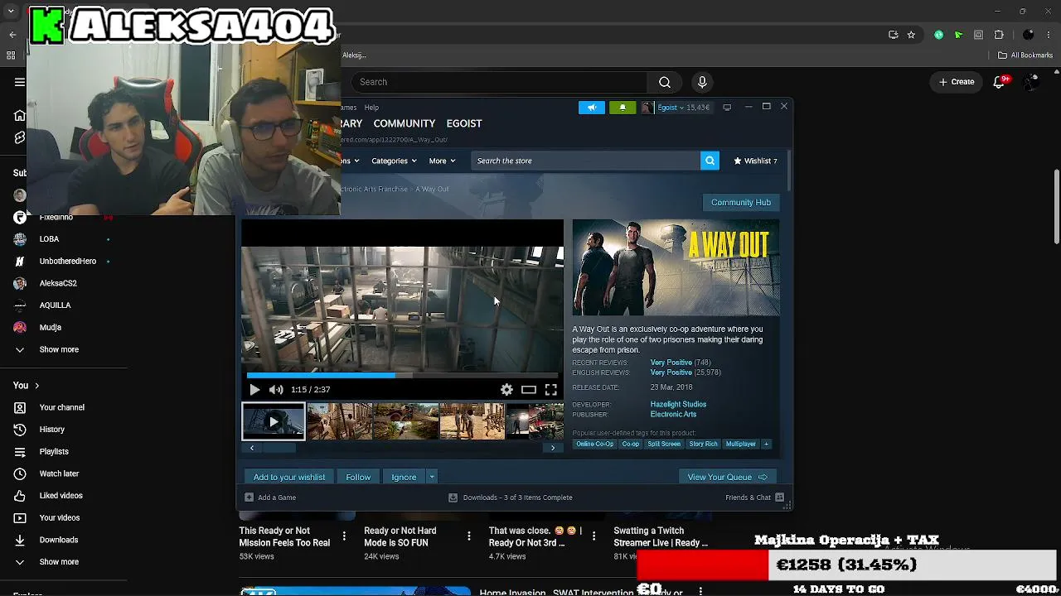
Task: Move the media strip left arrow
Action: [x=252, y=448]
